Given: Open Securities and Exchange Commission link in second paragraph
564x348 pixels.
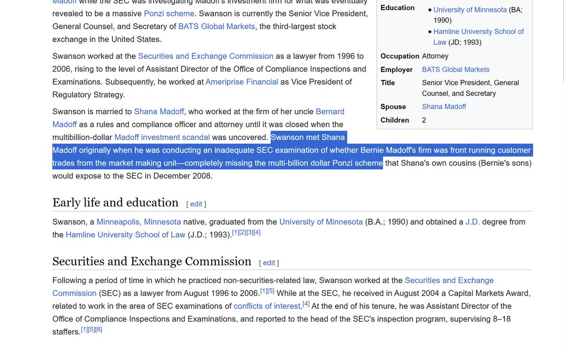Looking at the screenshot, I should 205,56.
